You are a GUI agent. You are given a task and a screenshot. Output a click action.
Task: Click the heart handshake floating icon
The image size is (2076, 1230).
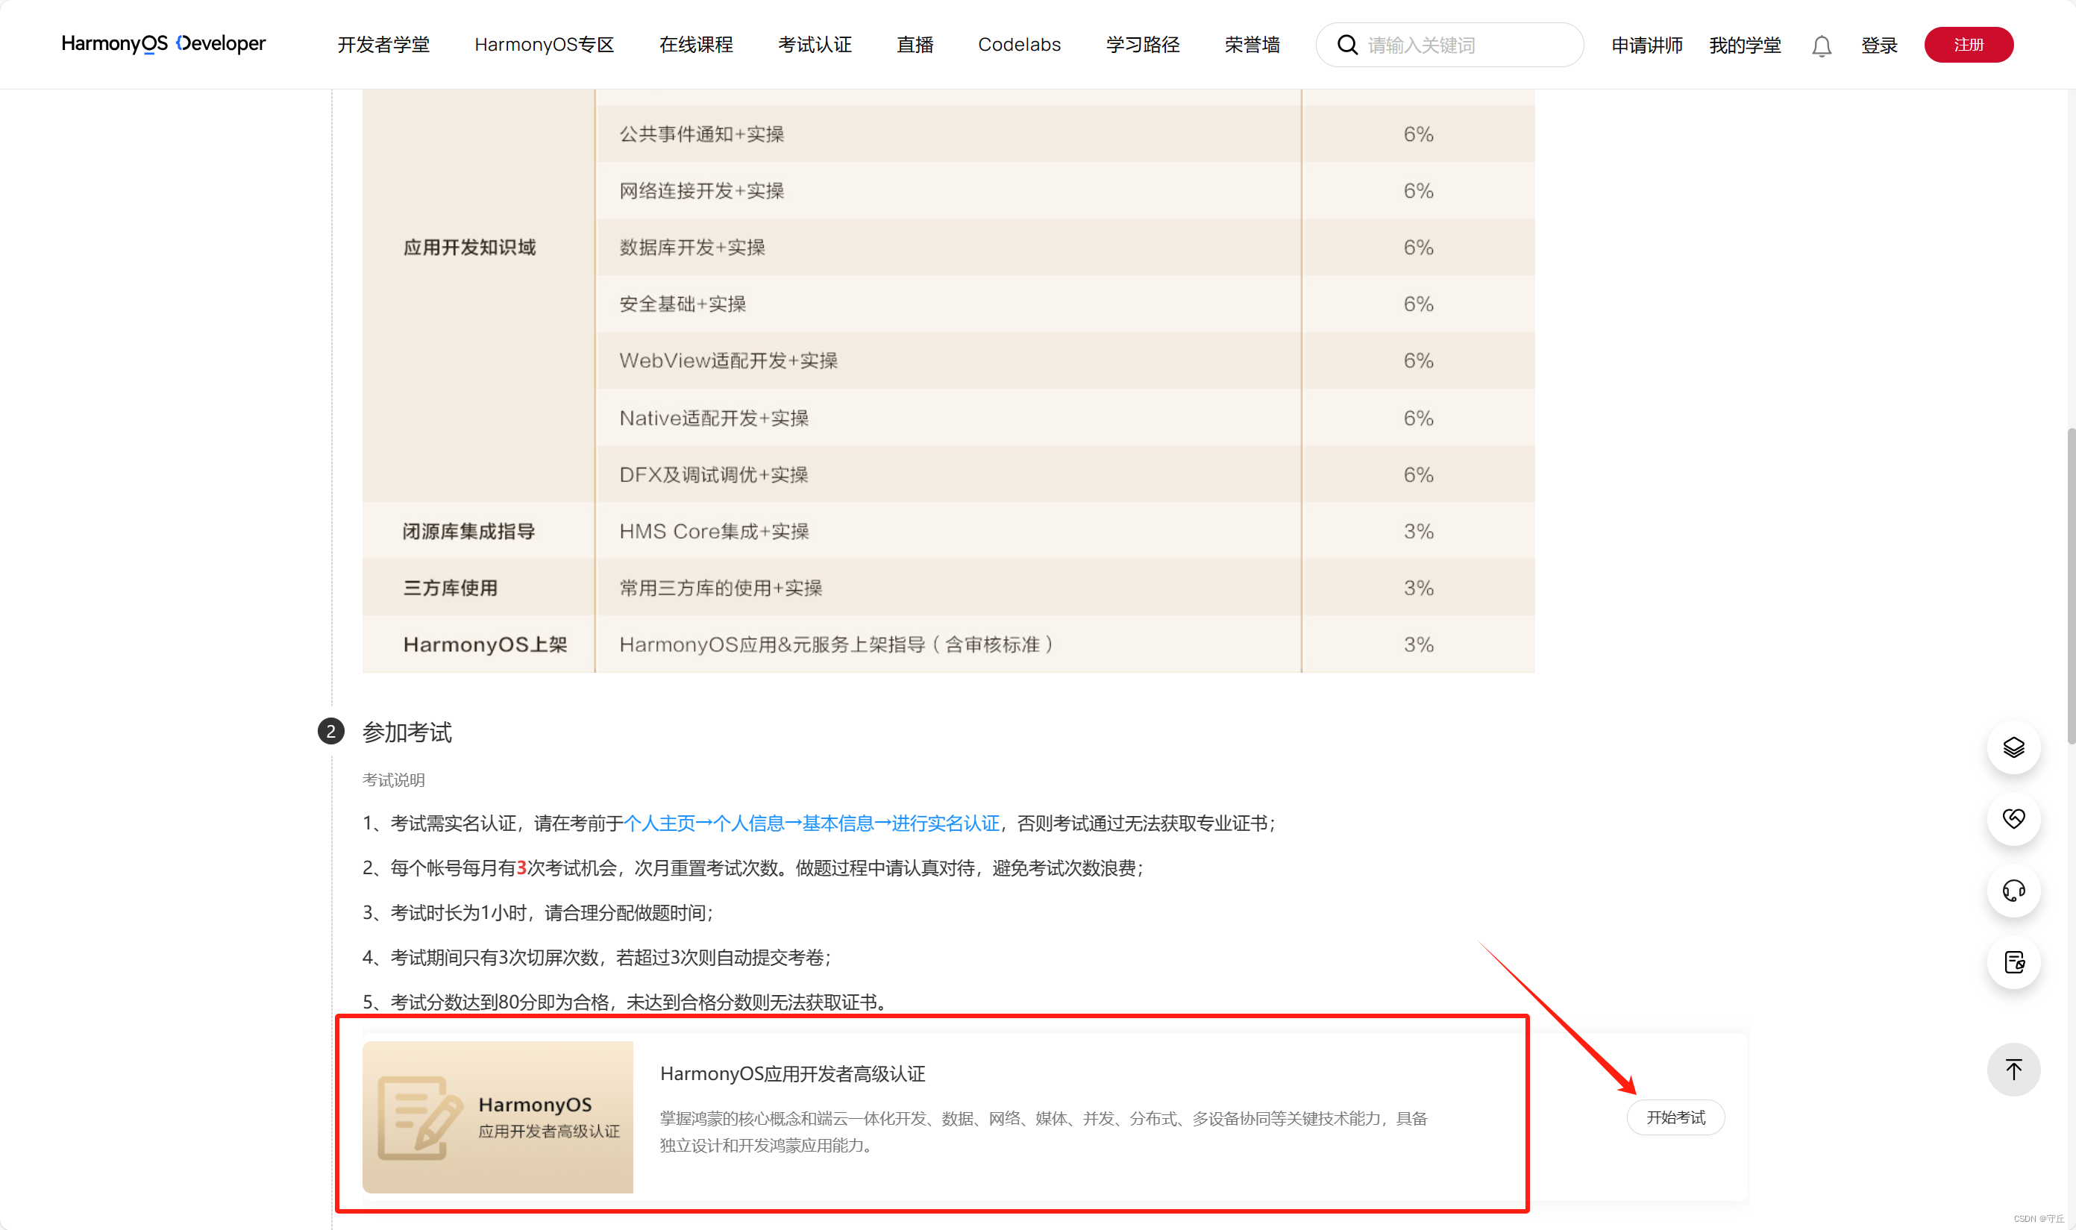[2013, 819]
